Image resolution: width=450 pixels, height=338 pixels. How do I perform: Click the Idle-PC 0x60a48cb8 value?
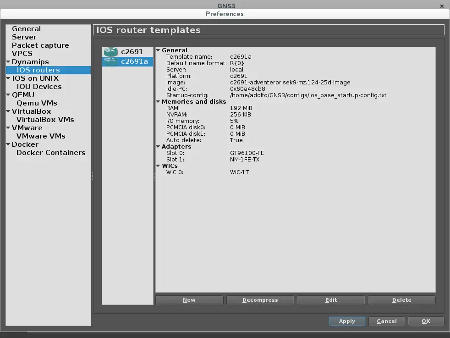pyautogui.click(x=247, y=89)
